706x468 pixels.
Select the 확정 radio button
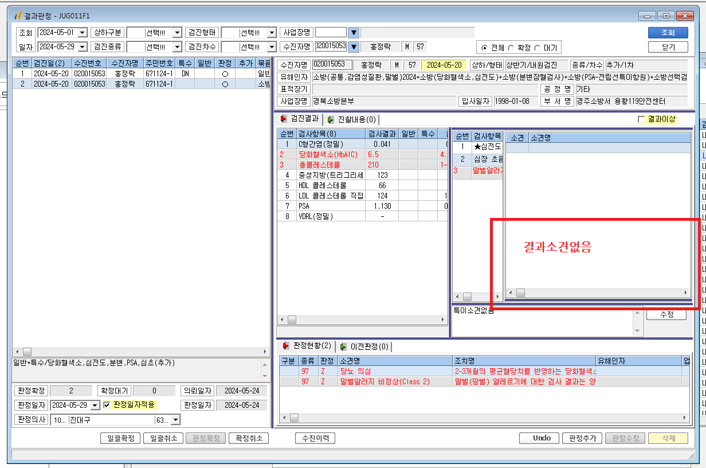(511, 48)
